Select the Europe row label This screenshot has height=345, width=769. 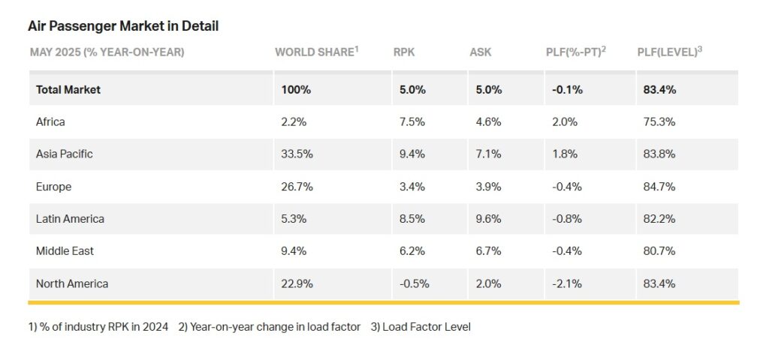click(x=53, y=187)
